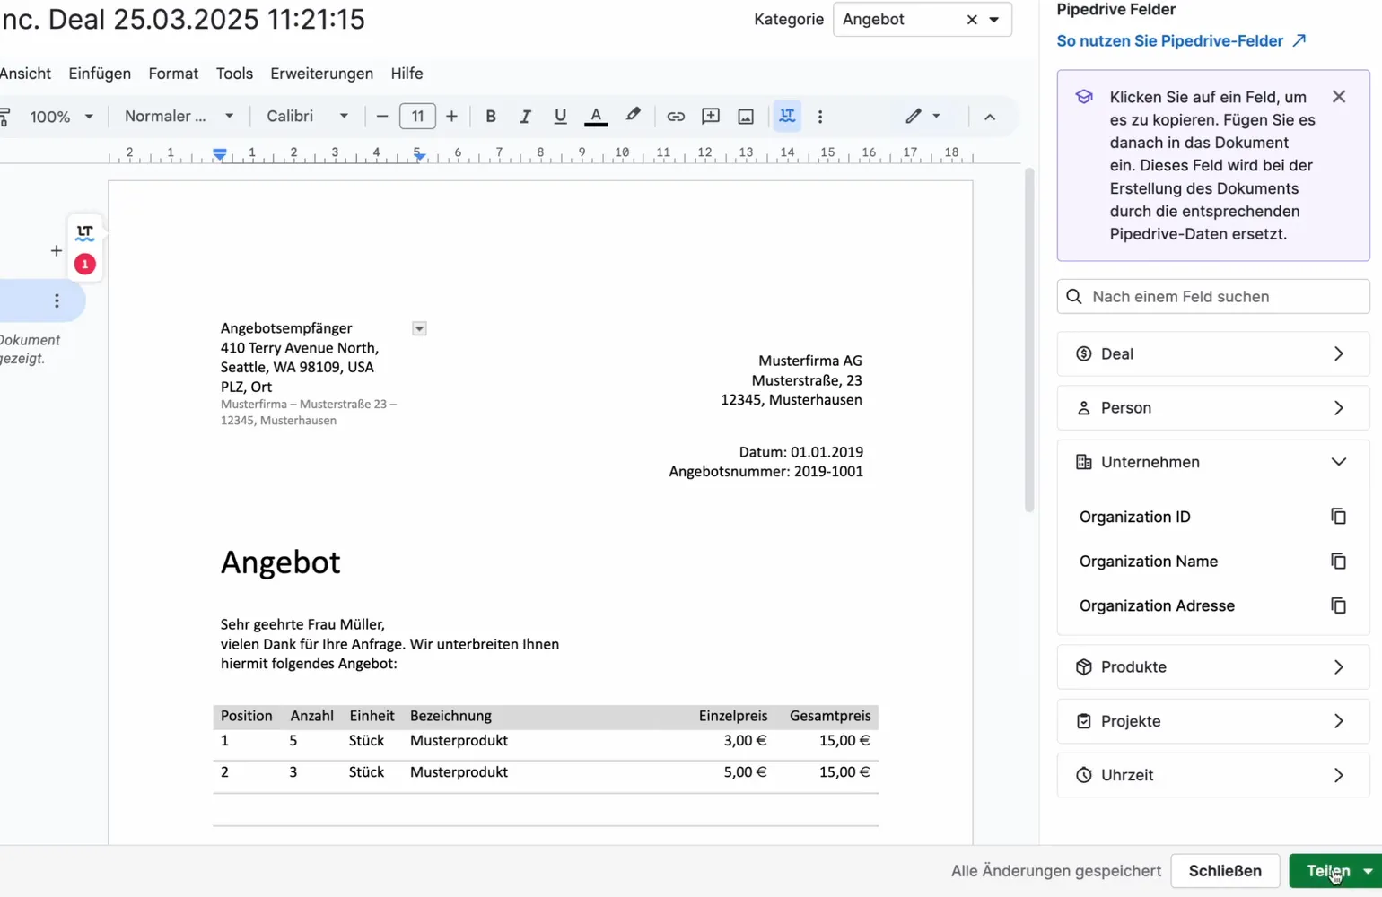The image size is (1382, 897).
Task: Open the paragraph style dropdown
Action: coord(179,117)
